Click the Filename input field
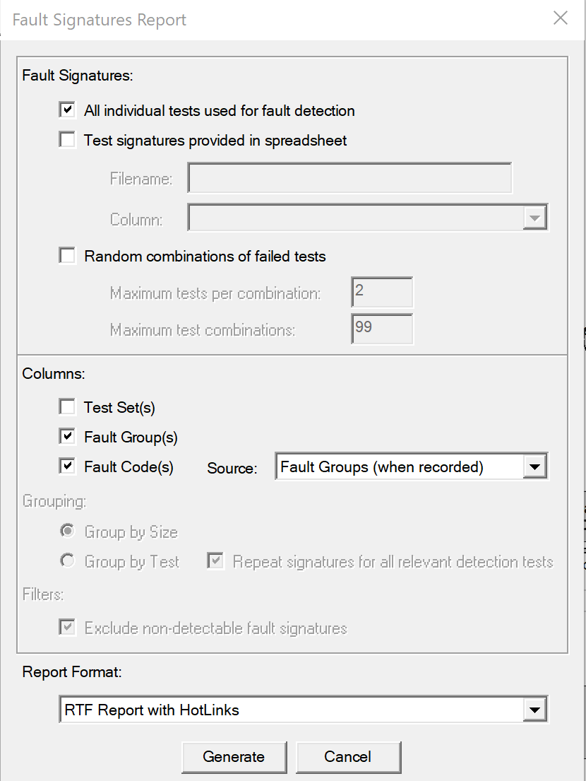Screen dimensions: 586x781 tap(349, 178)
